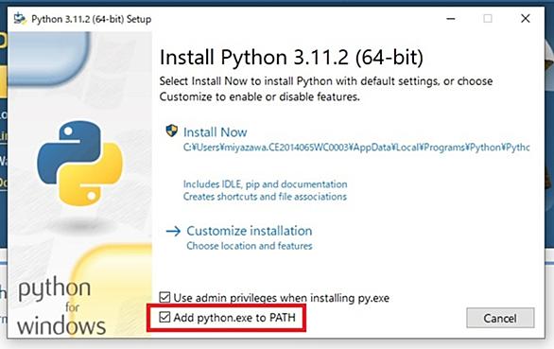Click the UAC shield icon beside Install Now
The height and width of the screenshot is (349, 554).
tap(172, 131)
